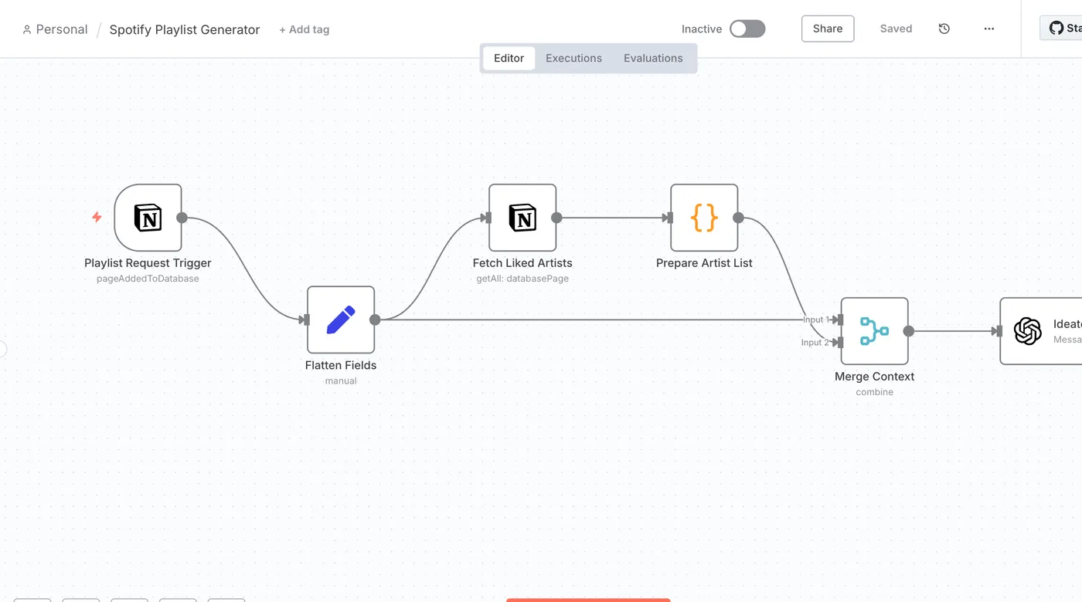1082x602 pixels.
Task: Click output connector of Playlist Request Trigger
Action: click(x=182, y=218)
